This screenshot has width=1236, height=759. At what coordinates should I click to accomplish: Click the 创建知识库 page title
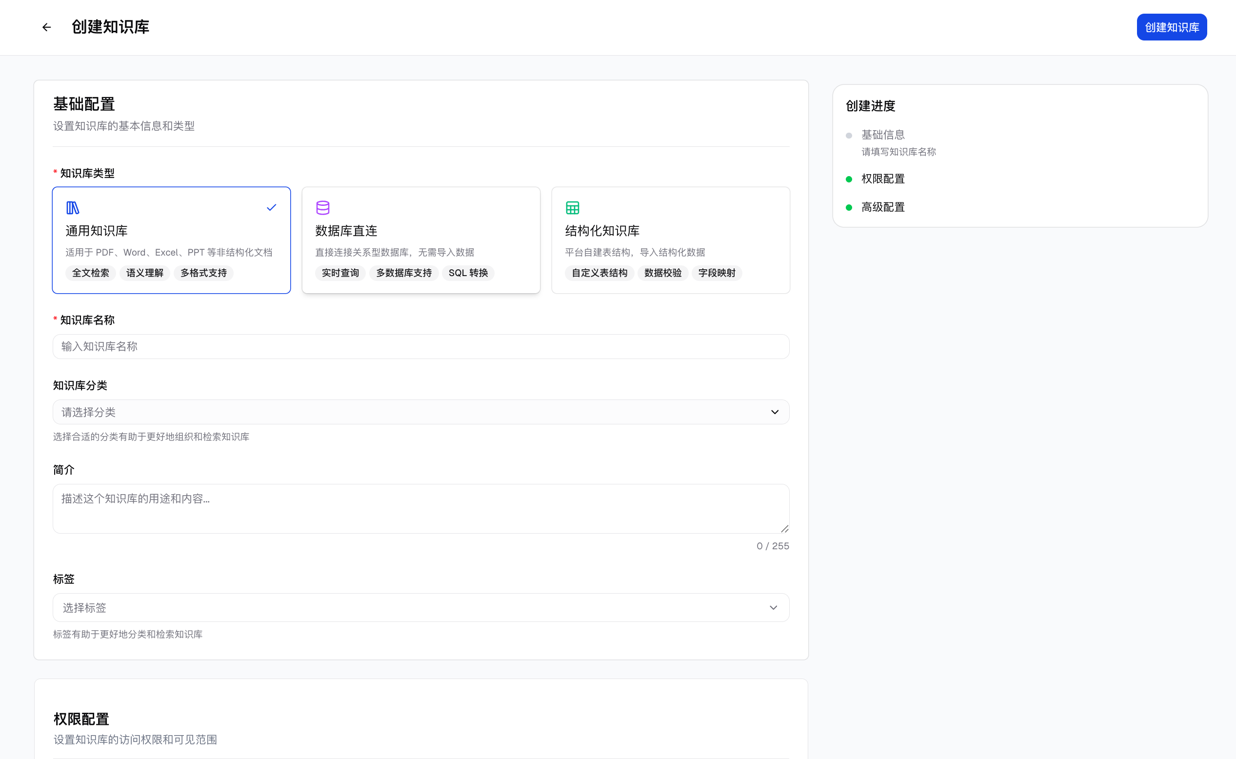coord(110,27)
